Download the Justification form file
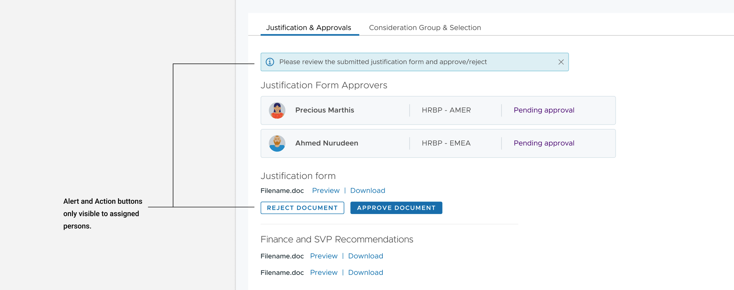734x290 pixels. [x=367, y=191]
